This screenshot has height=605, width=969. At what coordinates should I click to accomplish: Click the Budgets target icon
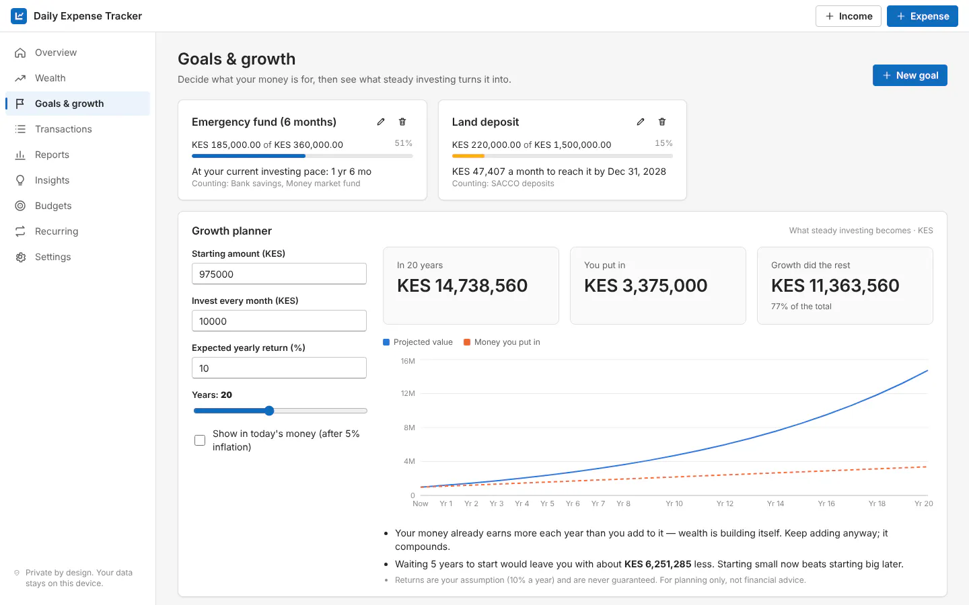tap(20, 206)
